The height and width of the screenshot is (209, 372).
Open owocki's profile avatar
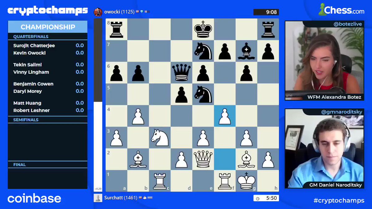98,12
